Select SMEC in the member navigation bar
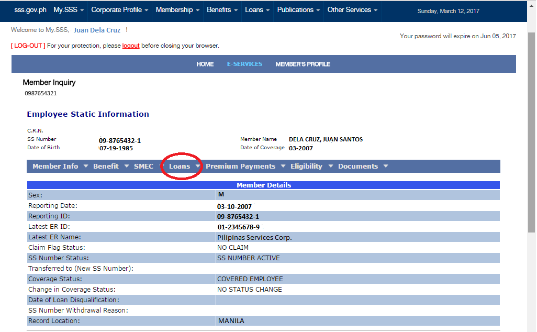 [x=144, y=166]
